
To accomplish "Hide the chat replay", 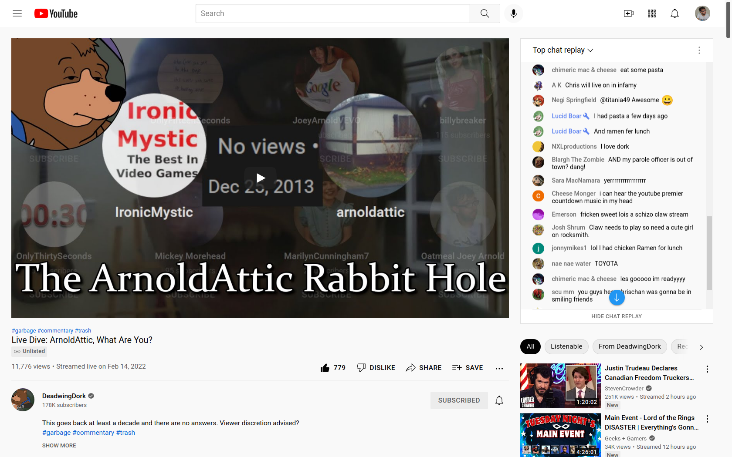I will 617,316.
